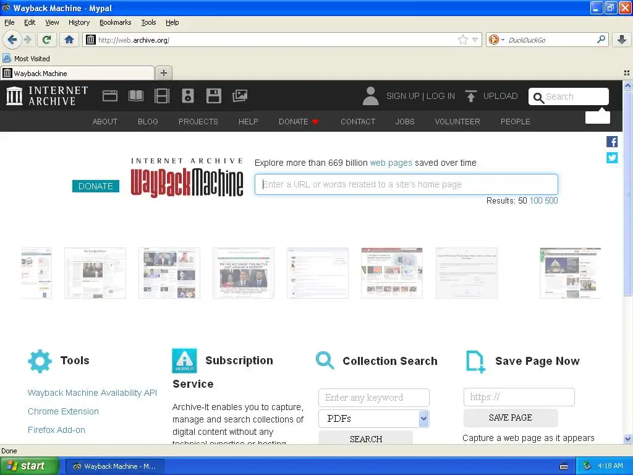Open the Help menu
This screenshot has height=475, width=633.
tap(172, 22)
